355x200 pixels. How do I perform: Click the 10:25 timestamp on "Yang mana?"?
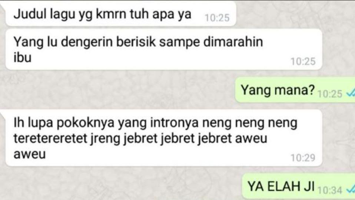click(x=330, y=94)
